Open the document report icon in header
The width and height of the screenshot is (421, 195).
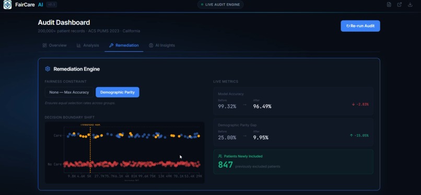[x=389, y=5]
